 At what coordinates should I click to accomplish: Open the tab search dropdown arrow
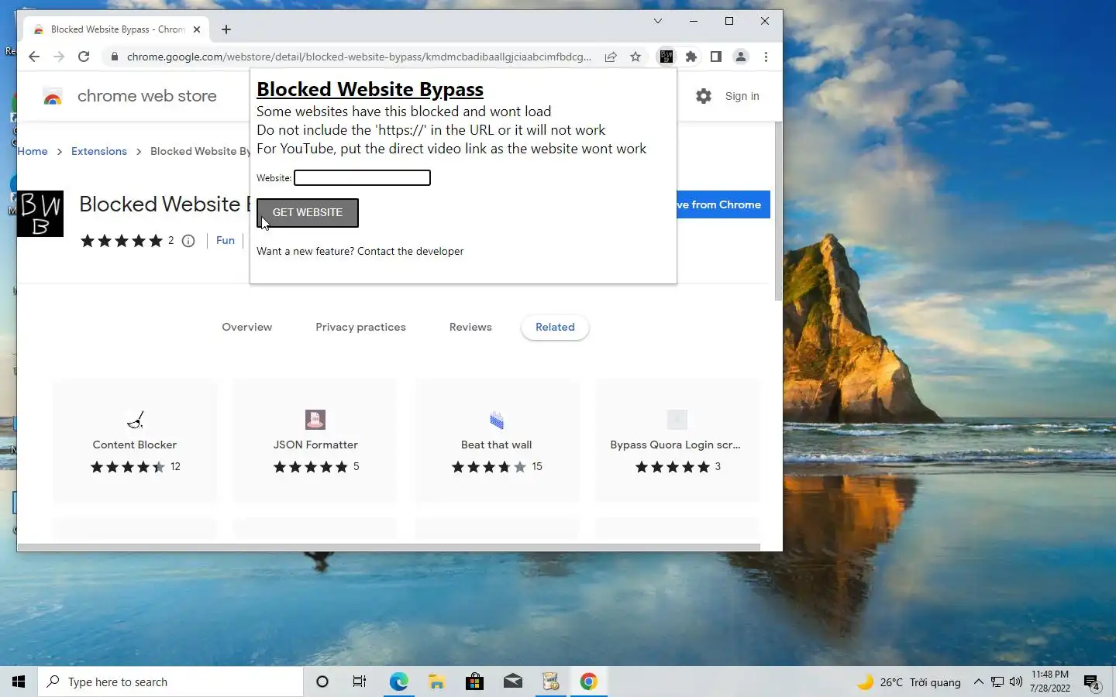[658, 21]
